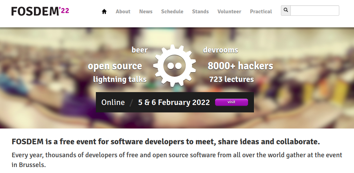Select the Volunteer menu item

tap(229, 12)
